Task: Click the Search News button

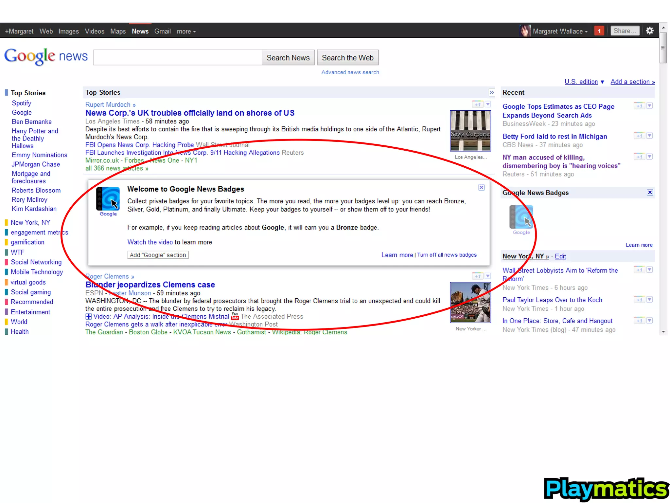Action: (x=288, y=58)
